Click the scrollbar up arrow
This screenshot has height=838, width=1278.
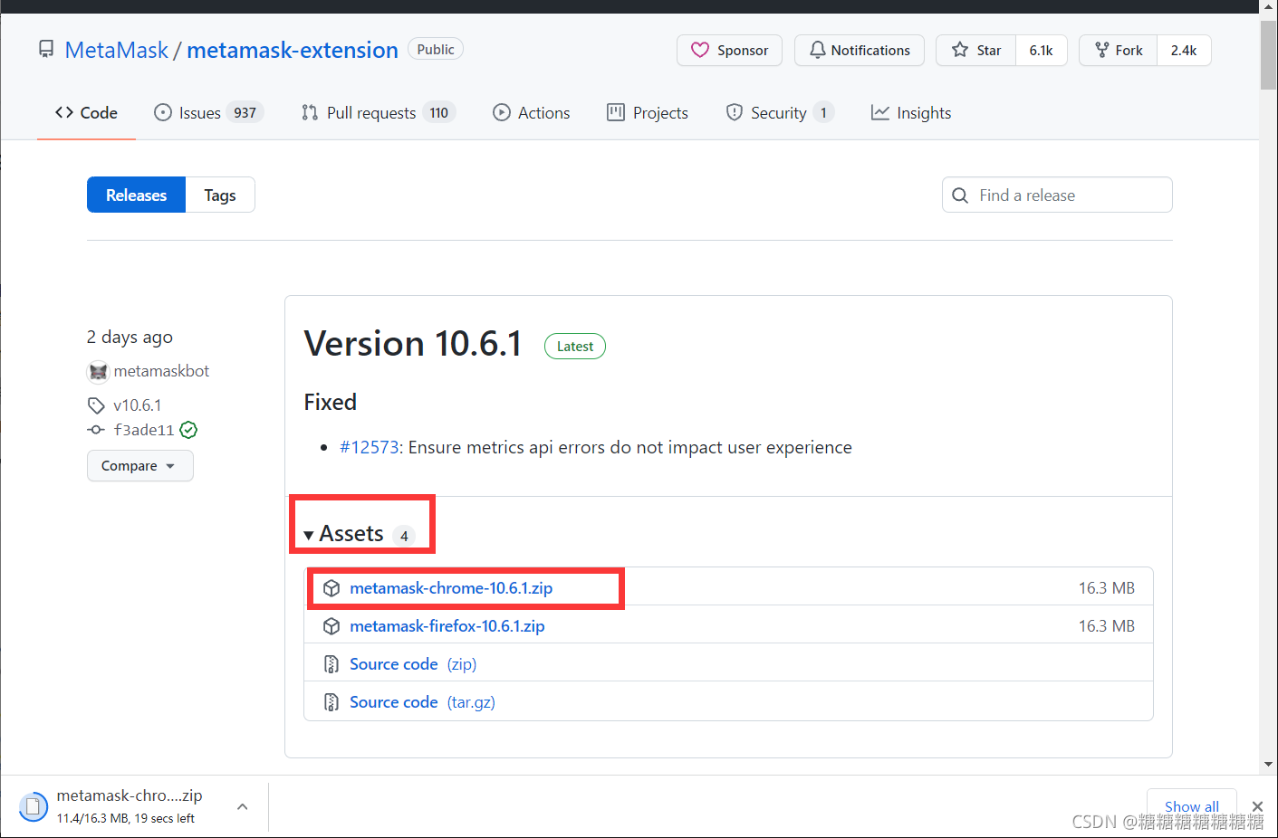[1268, 7]
